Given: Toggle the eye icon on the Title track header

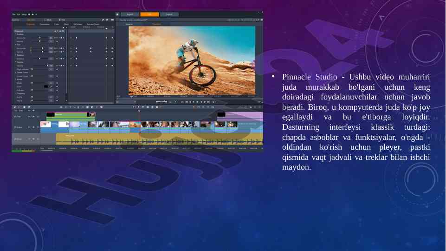Looking at the screenshot, I should pyautogui.click(x=29, y=117).
